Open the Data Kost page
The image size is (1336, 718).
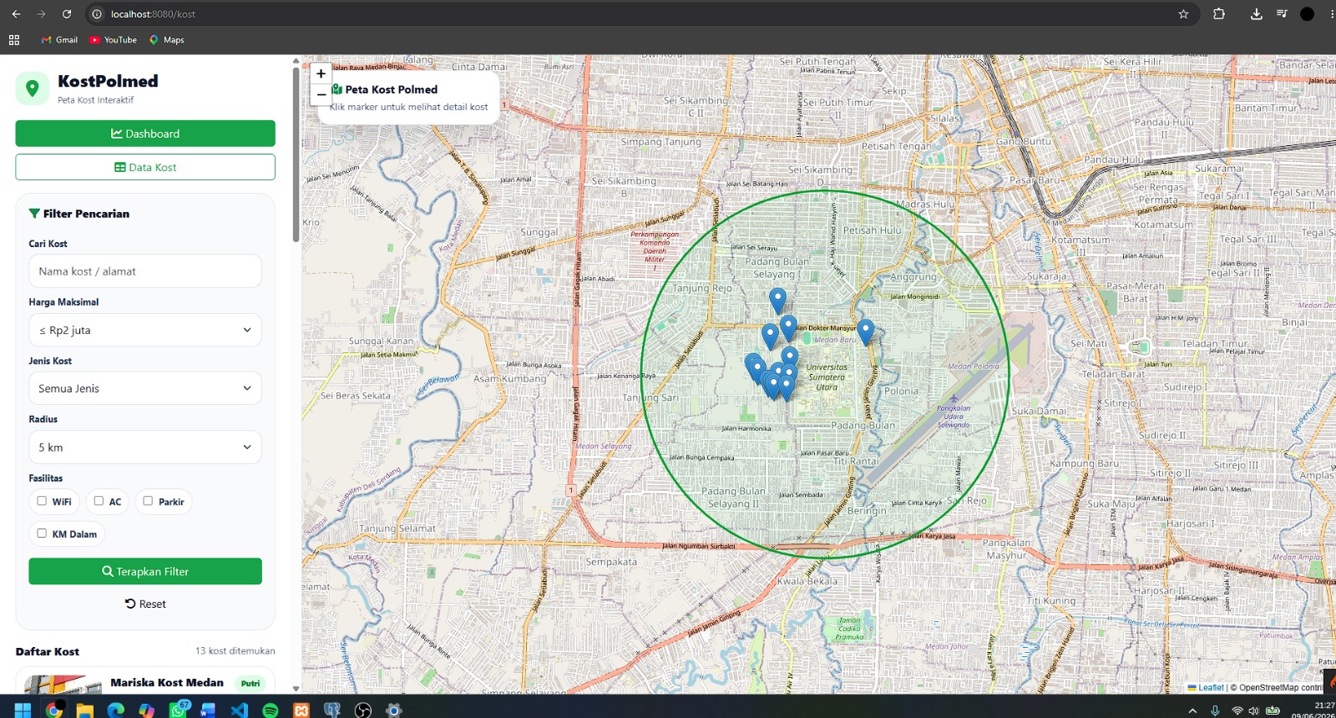[x=145, y=167]
